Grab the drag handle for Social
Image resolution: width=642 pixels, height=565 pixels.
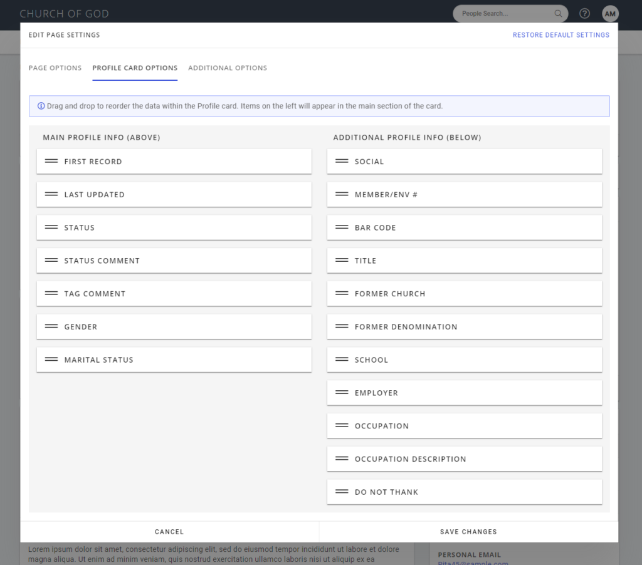(342, 161)
